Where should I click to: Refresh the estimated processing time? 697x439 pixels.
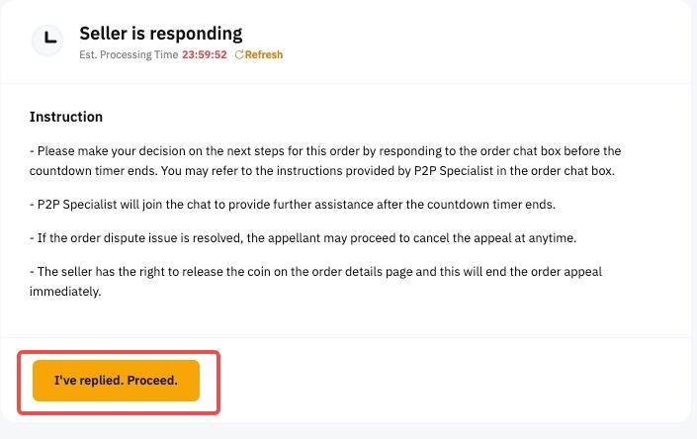[263, 55]
